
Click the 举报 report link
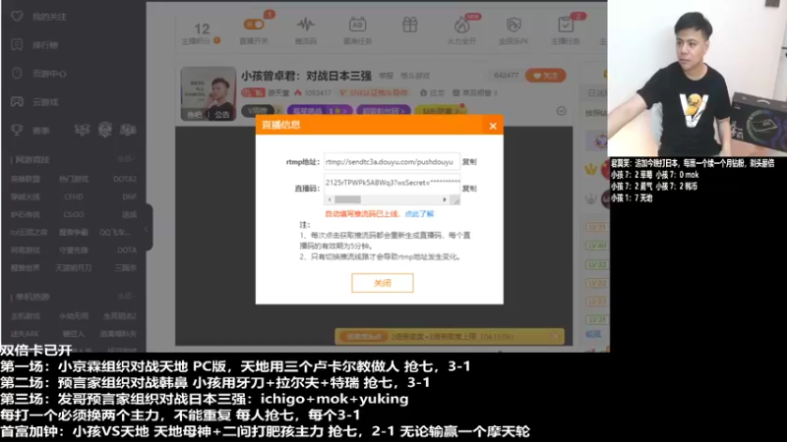point(386,76)
